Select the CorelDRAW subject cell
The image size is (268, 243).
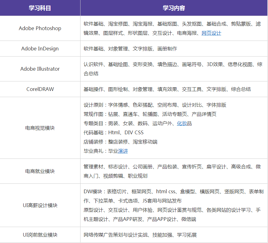(x=40, y=89)
